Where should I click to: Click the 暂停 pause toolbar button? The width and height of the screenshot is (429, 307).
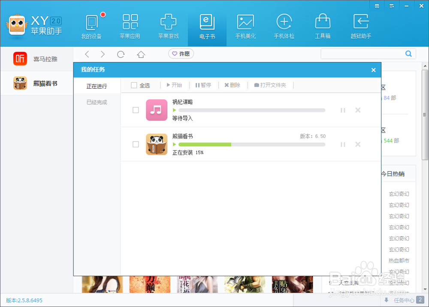click(203, 85)
